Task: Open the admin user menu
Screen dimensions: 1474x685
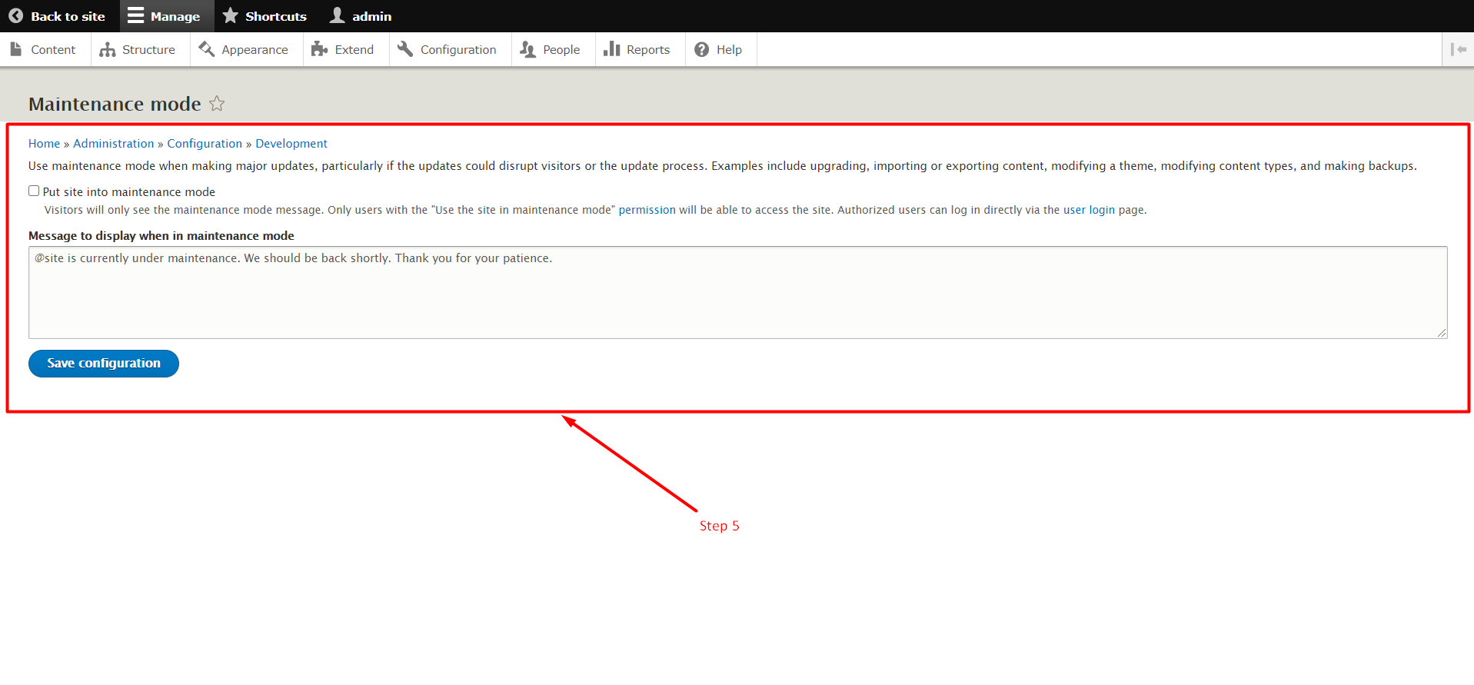Action: point(361,16)
